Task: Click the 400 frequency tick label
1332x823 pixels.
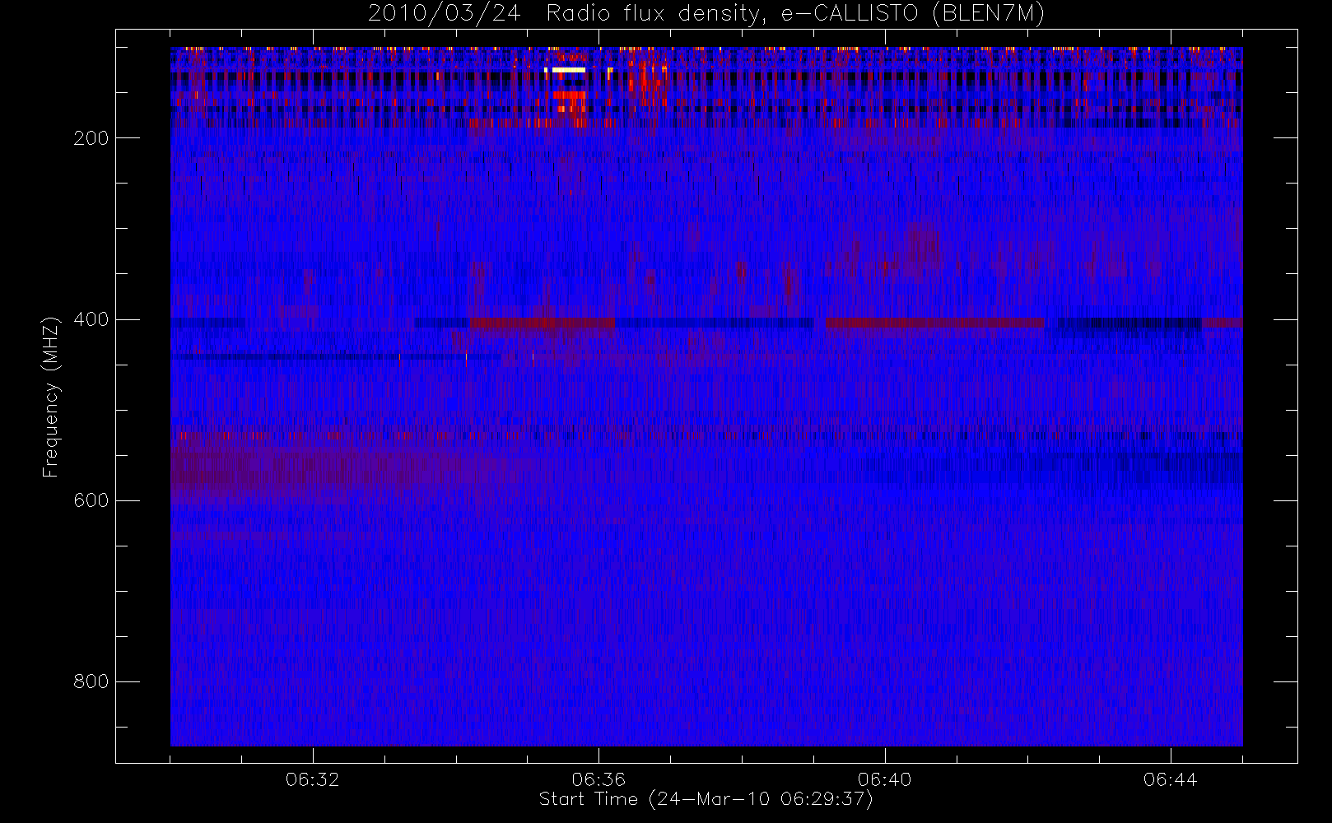Action: 91,319
